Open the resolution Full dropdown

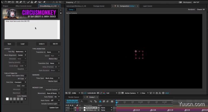pyautogui.click(x=112, y=93)
